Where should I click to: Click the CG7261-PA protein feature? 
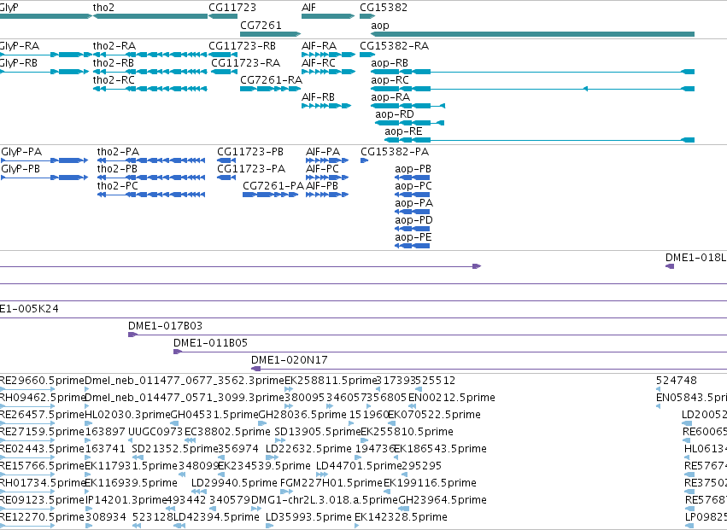point(270,195)
